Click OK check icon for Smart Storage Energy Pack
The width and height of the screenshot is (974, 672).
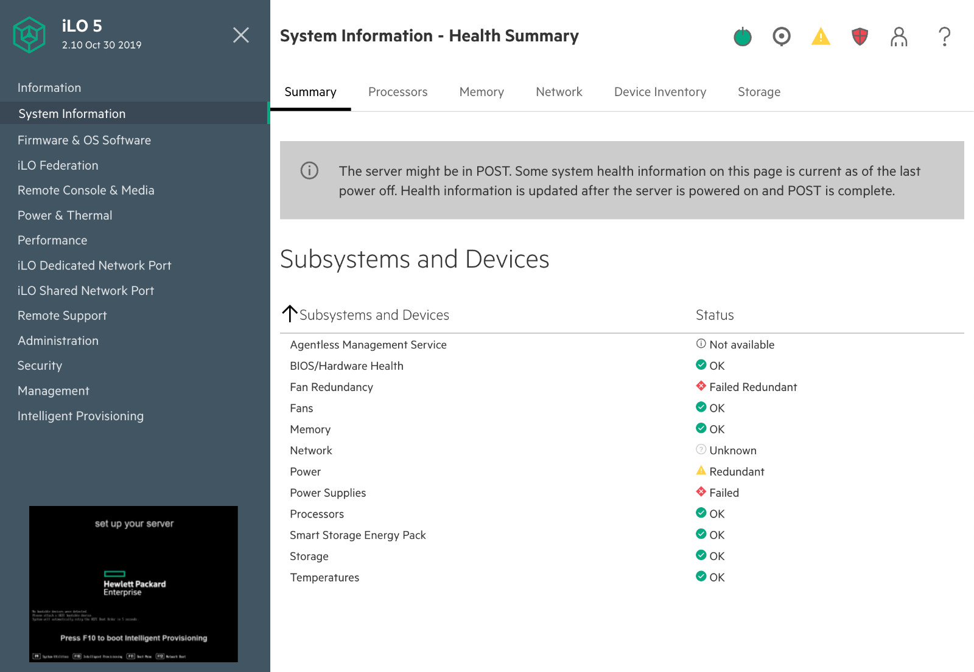point(701,534)
